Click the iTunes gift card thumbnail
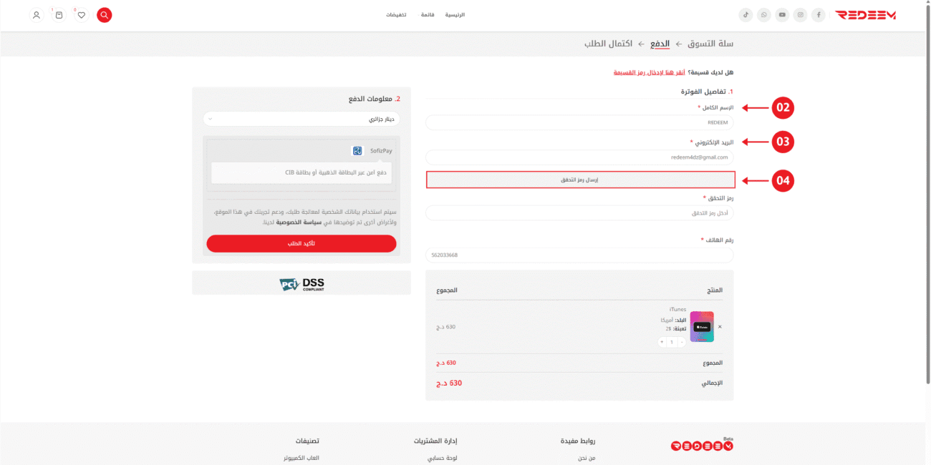This screenshot has height=465, width=931. coord(702,327)
